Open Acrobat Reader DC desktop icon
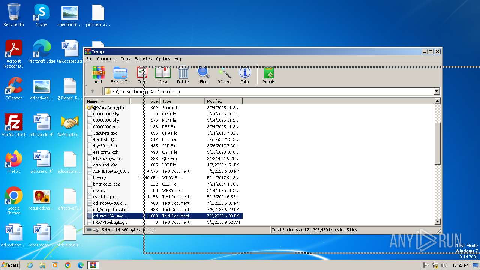The width and height of the screenshot is (480, 270). pyautogui.click(x=13, y=54)
